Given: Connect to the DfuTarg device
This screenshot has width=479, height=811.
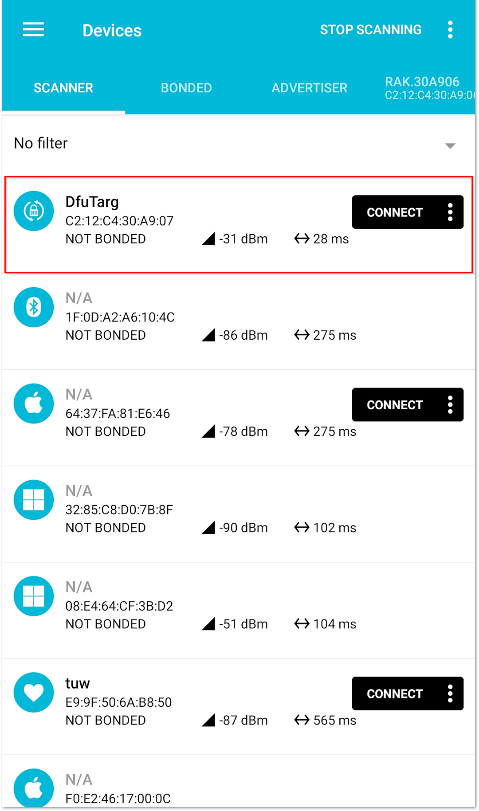Looking at the screenshot, I should (394, 212).
